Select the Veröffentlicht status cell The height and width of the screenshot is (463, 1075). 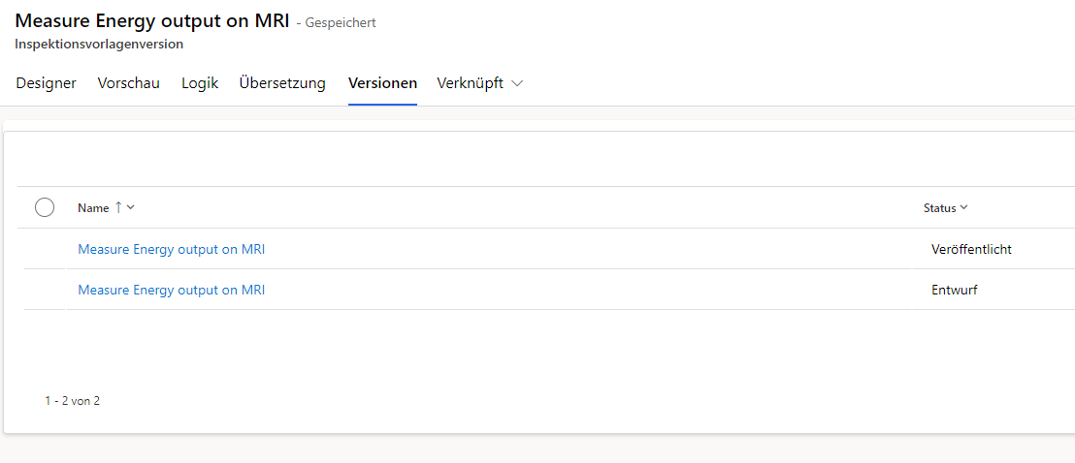[x=971, y=249]
